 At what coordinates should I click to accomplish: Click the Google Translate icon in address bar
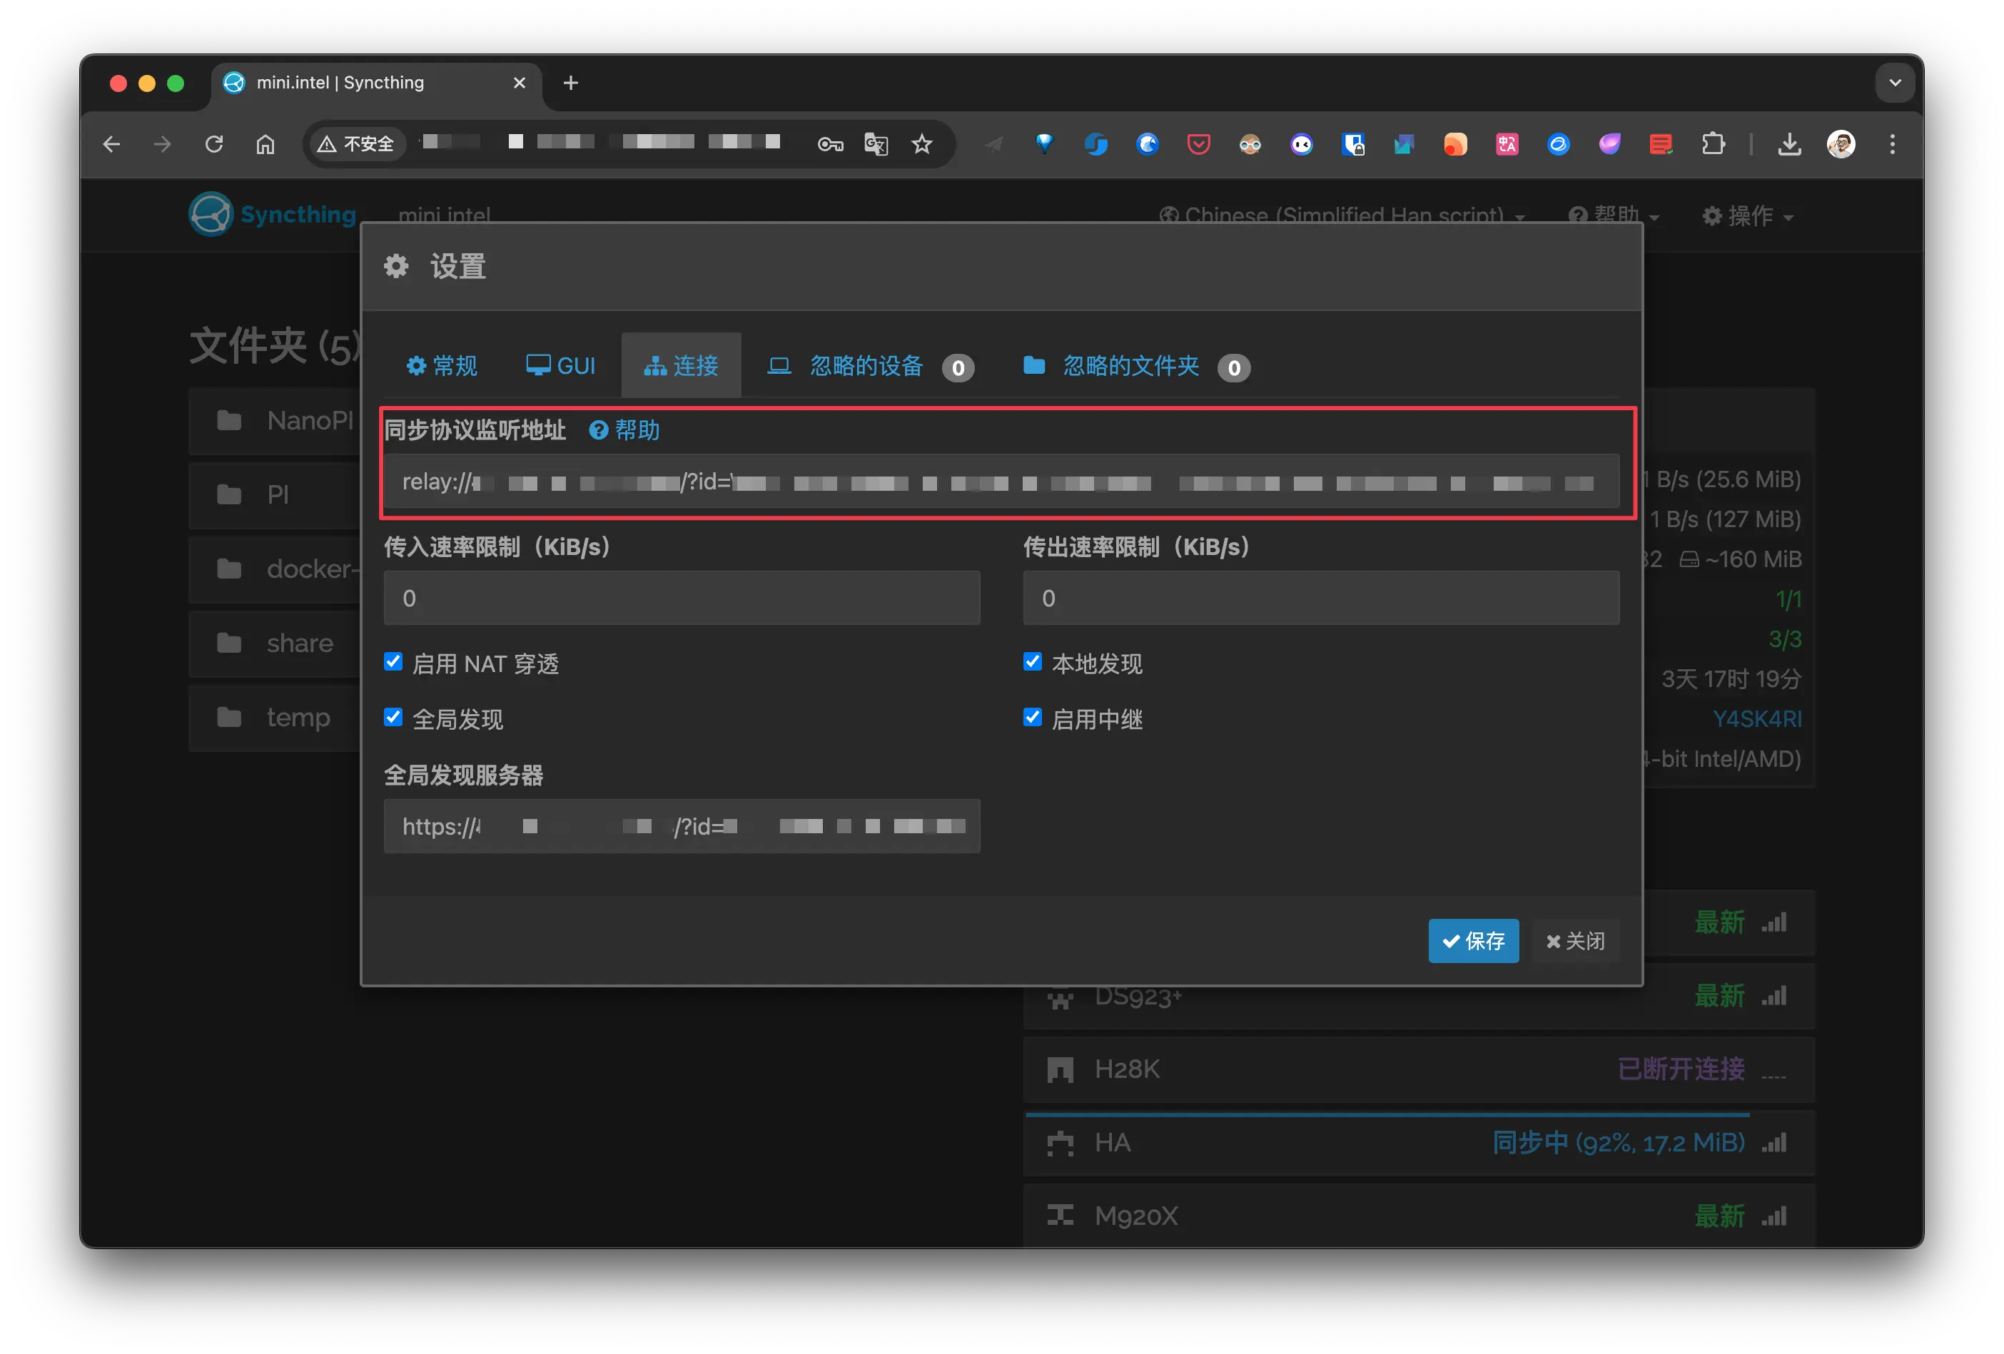click(876, 144)
